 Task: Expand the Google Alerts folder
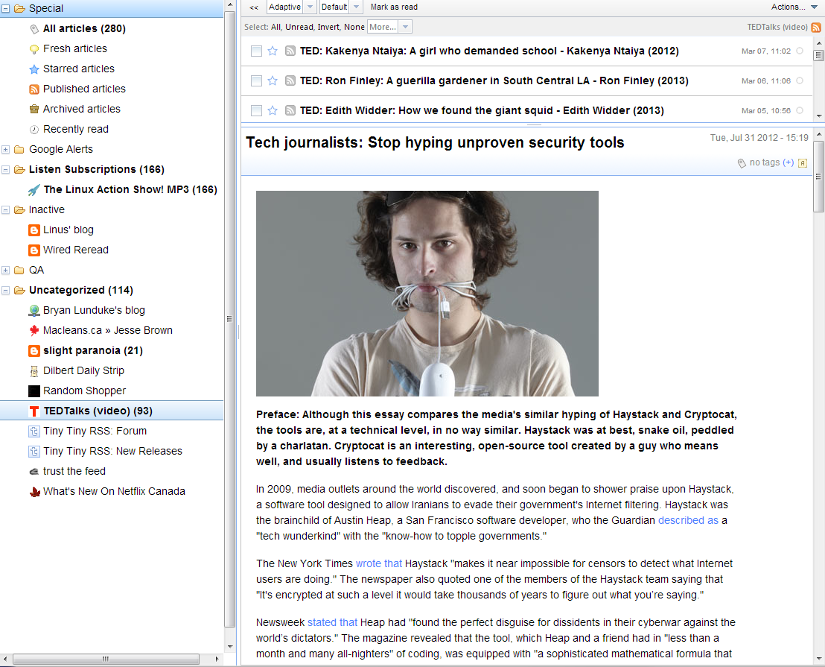coord(6,149)
